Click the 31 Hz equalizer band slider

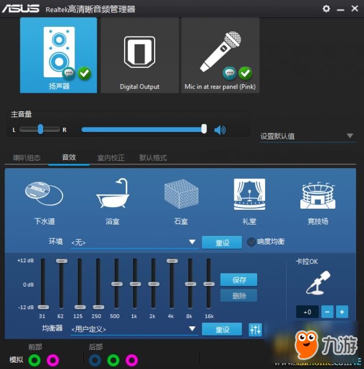(x=43, y=307)
